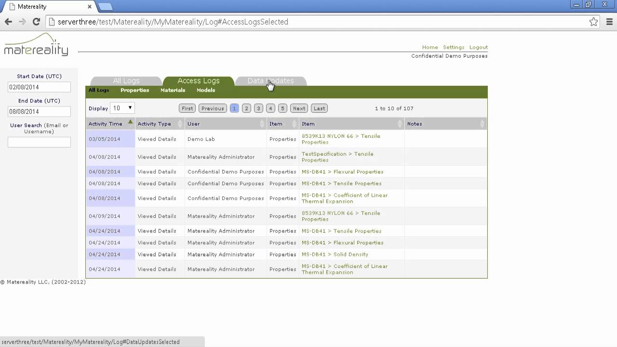617x347 pixels.
Task: Click the Confidential Demo Purposes header text
Action: click(449, 56)
